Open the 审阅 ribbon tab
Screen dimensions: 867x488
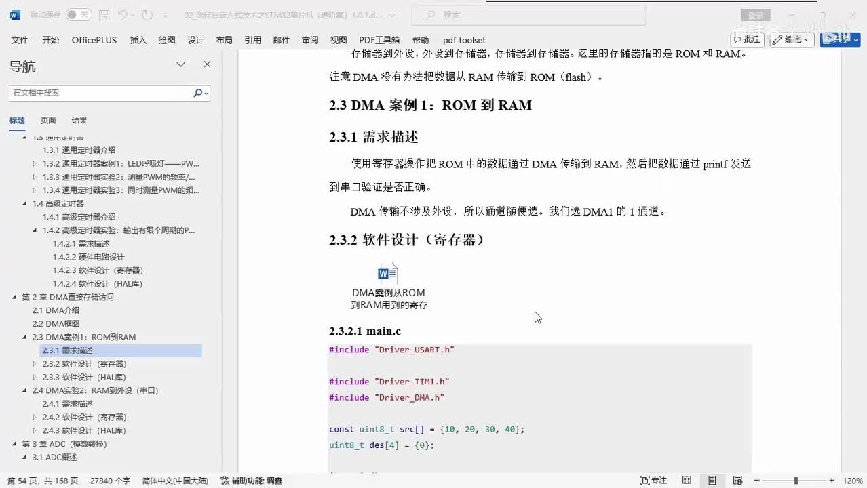pyautogui.click(x=310, y=40)
